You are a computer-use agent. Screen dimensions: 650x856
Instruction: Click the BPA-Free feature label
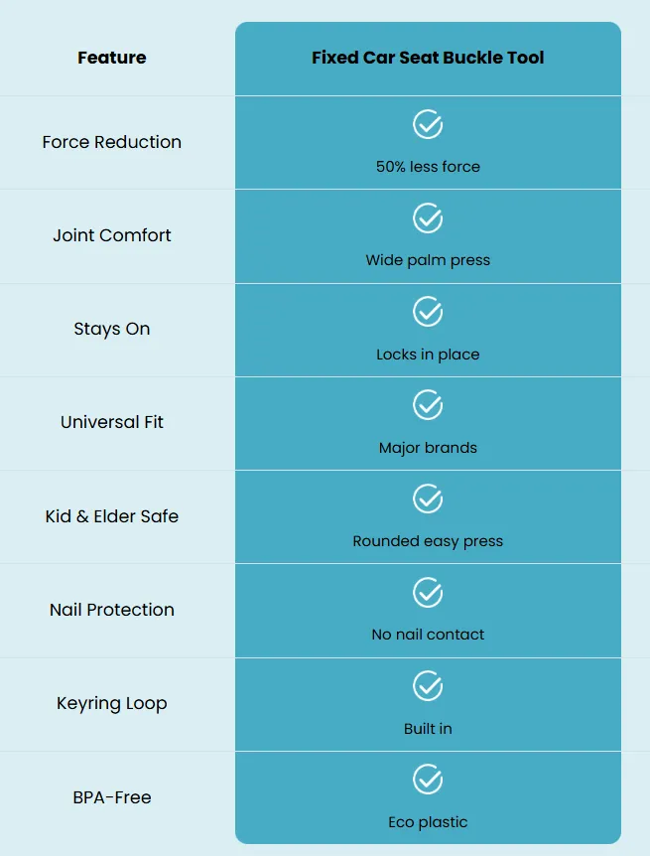coord(112,797)
